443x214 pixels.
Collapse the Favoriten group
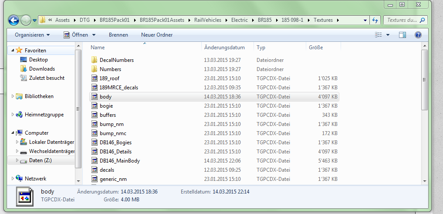pyautogui.click(x=13, y=50)
